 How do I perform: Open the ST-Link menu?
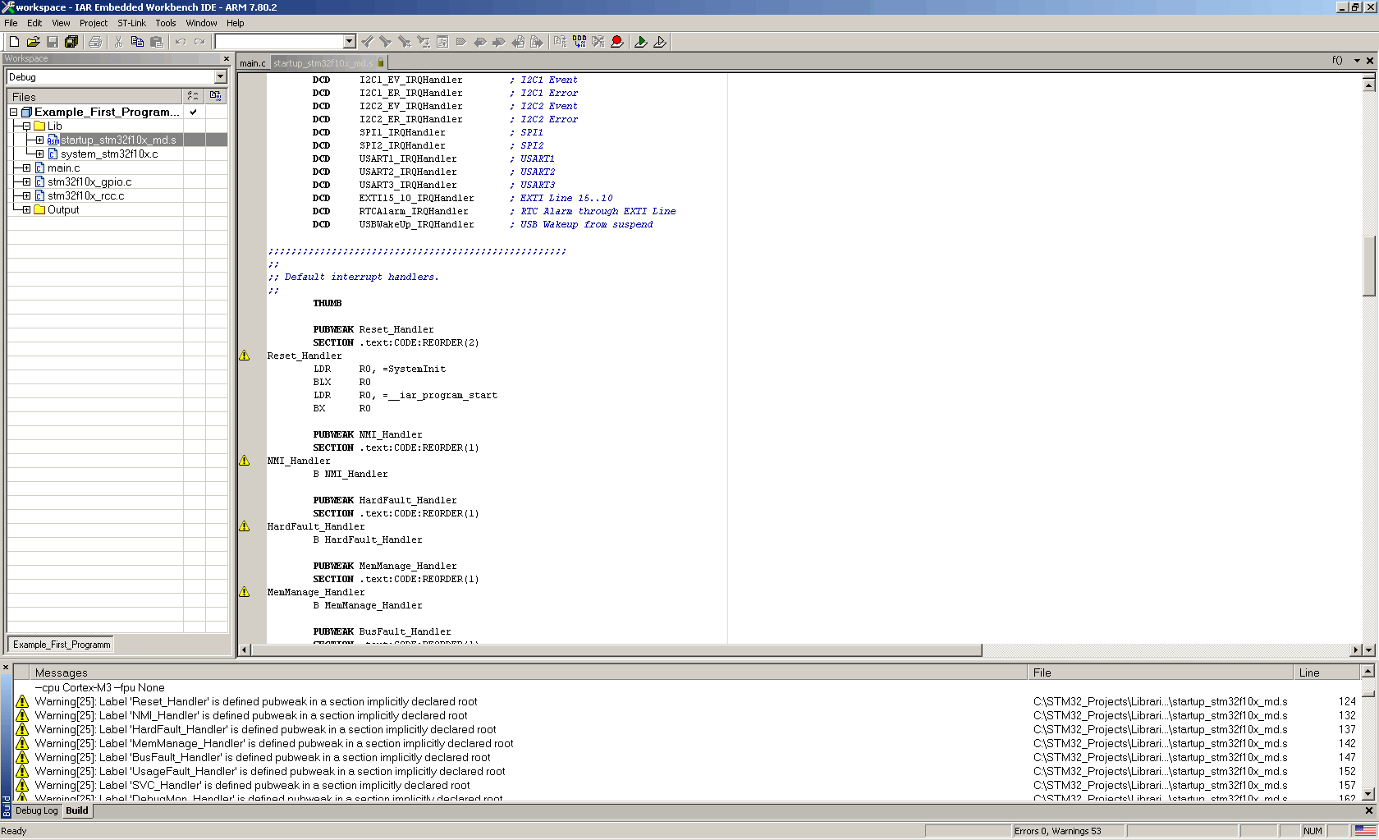coord(131,23)
